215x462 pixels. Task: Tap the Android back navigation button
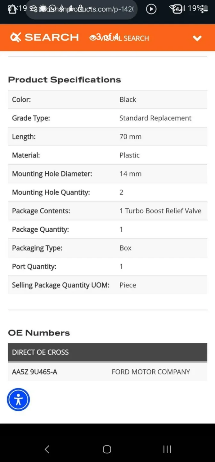click(x=47, y=449)
